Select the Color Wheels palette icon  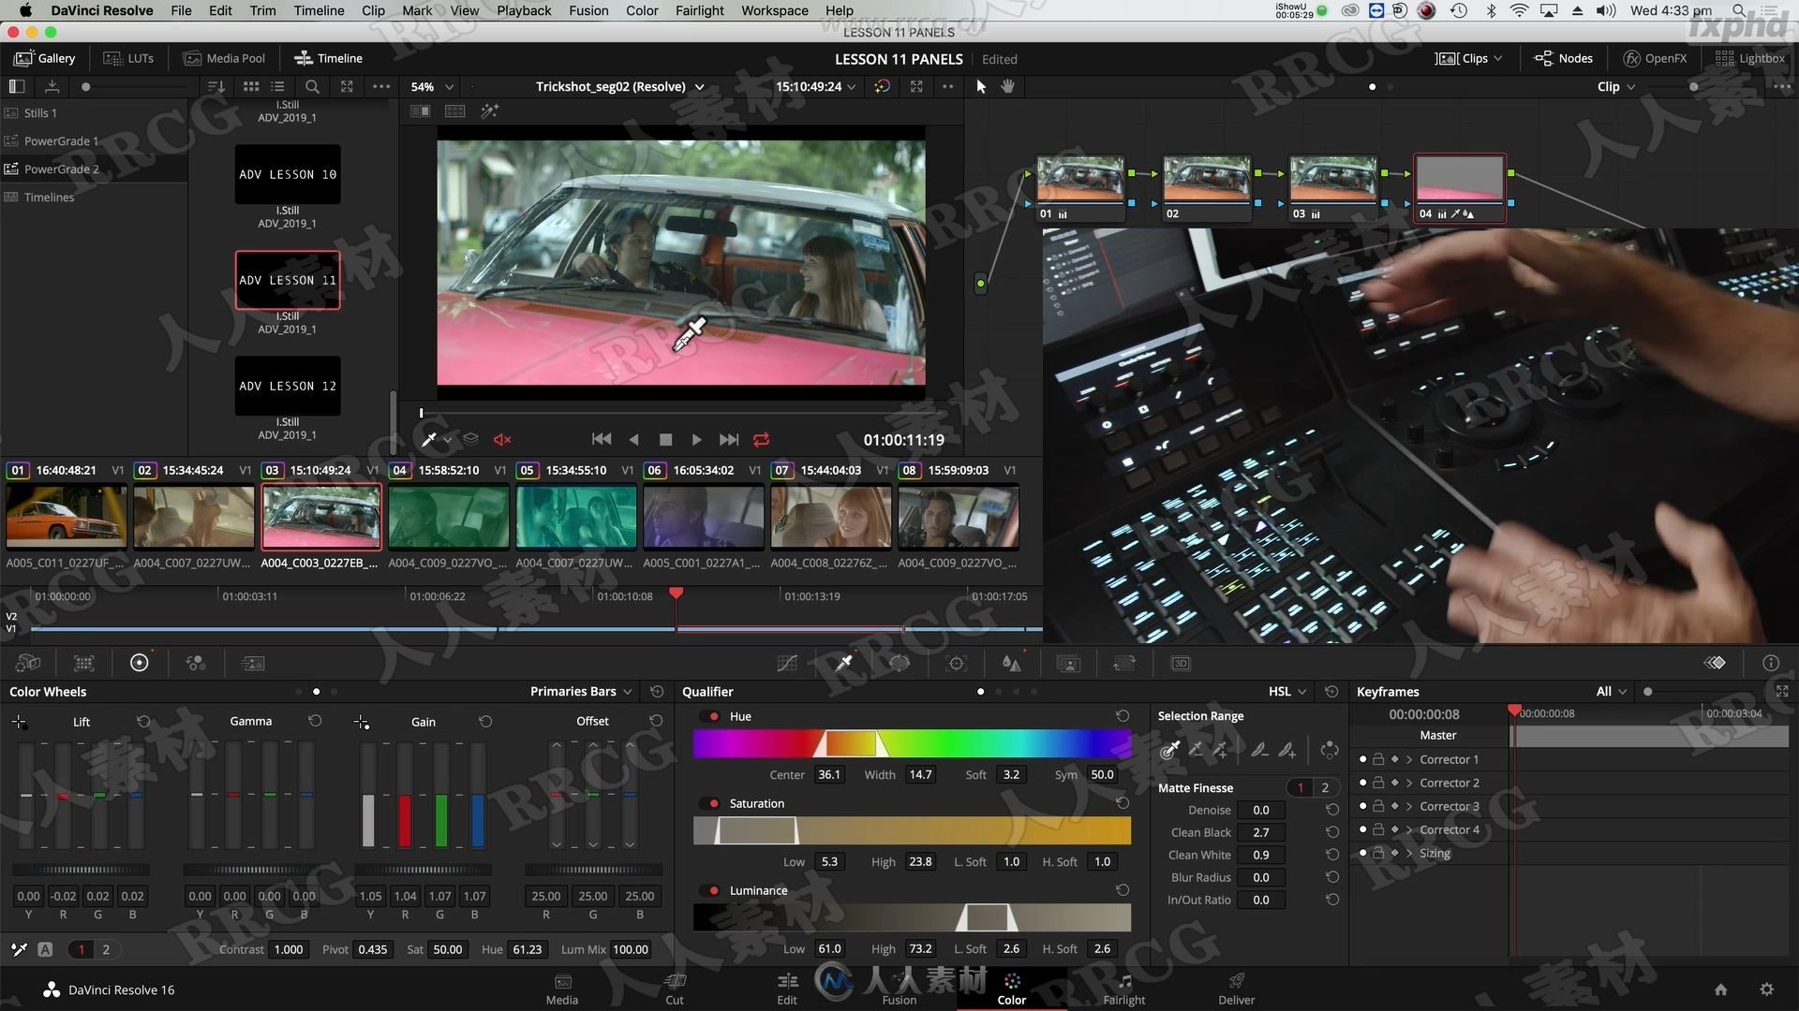(x=139, y=663)
